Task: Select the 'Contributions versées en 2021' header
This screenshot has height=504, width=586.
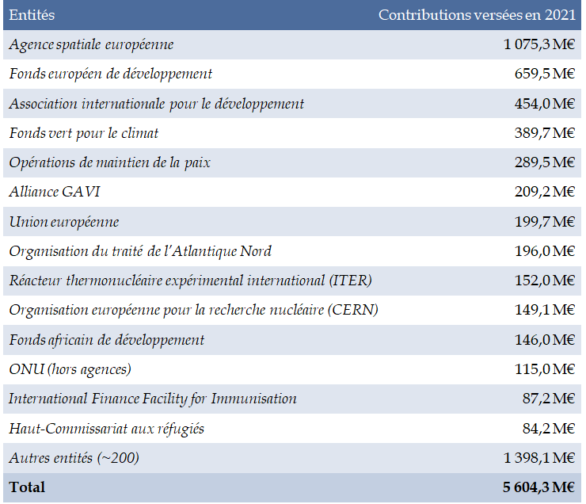Action: click(x=477, y=15)
